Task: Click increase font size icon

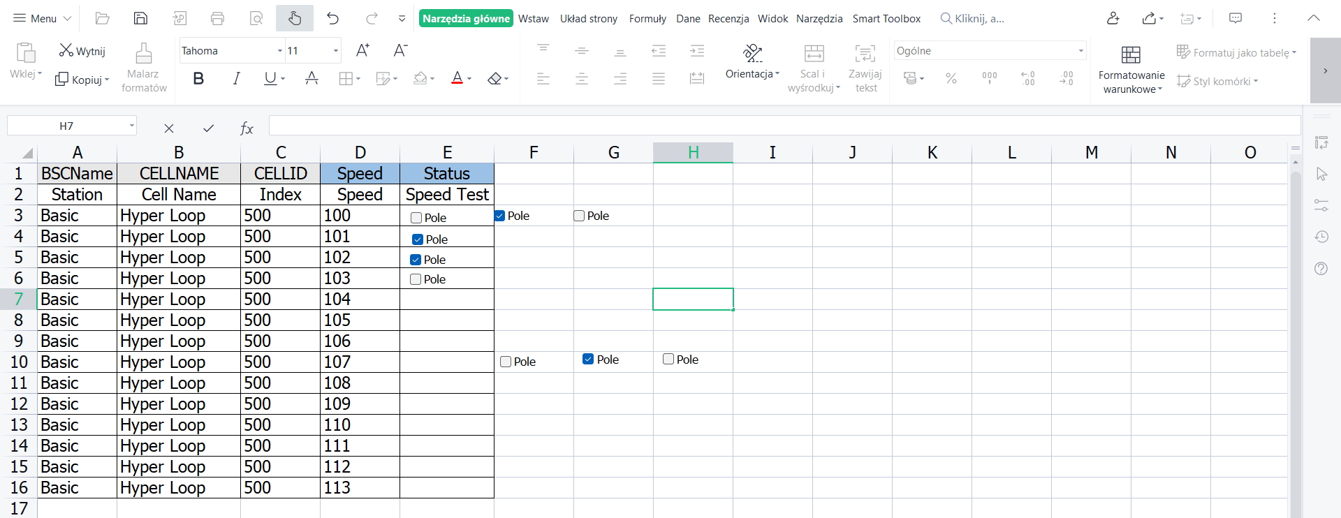Action: pos(362,50)
